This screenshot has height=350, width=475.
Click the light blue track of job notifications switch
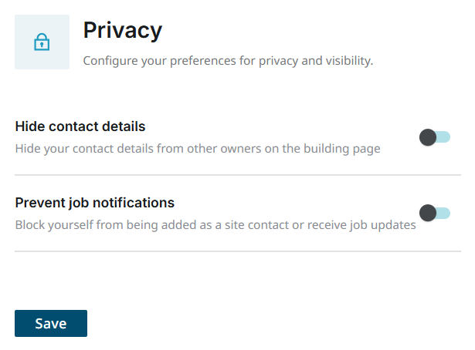point(444,213)
